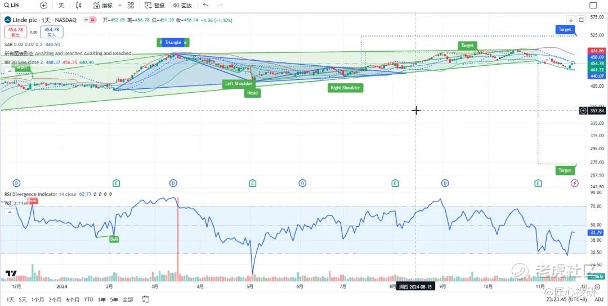This screenshot has width=608, height=306.
Task: Set range to 1个月
Action: (x=38, y=299)
